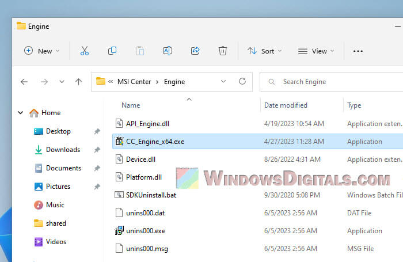Select the API_Engine.dll file name
Screen dimensions: 403x262
click(x=147, y=124)
